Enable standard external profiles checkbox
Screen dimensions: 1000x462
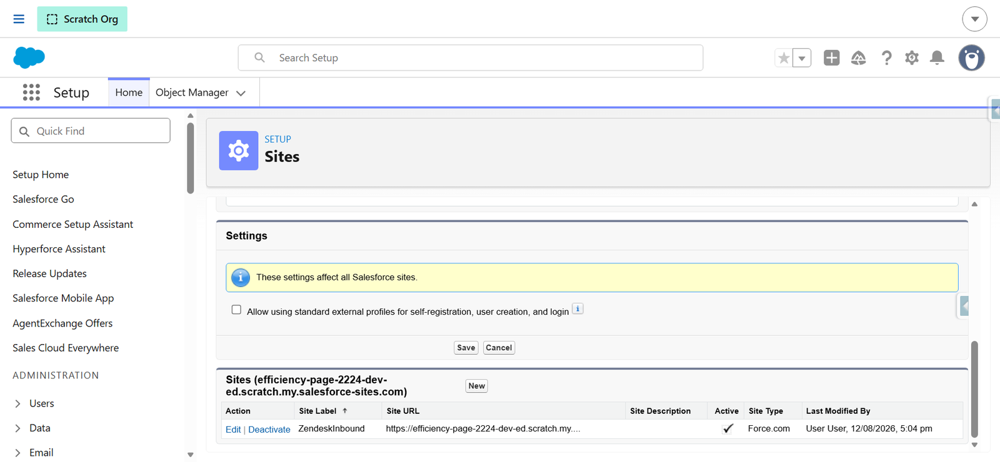tap(236, 310)
